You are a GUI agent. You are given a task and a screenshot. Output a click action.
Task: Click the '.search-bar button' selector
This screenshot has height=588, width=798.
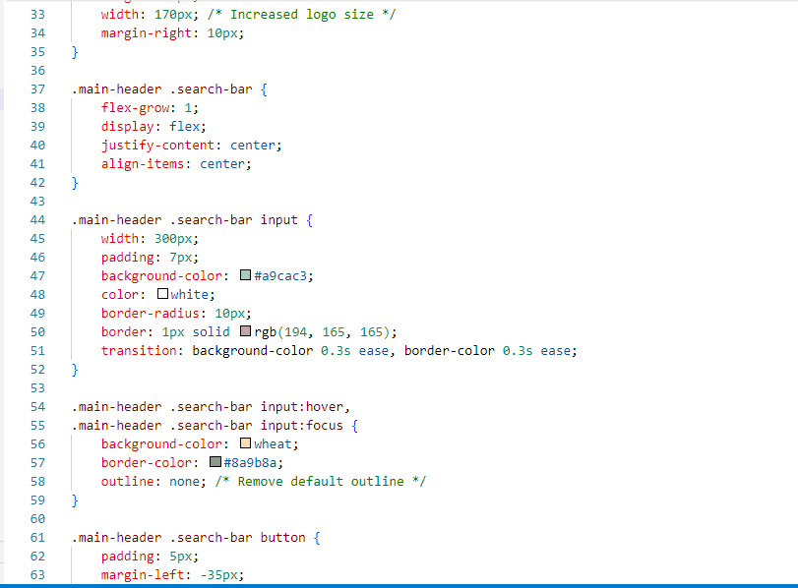click(238, 537)
